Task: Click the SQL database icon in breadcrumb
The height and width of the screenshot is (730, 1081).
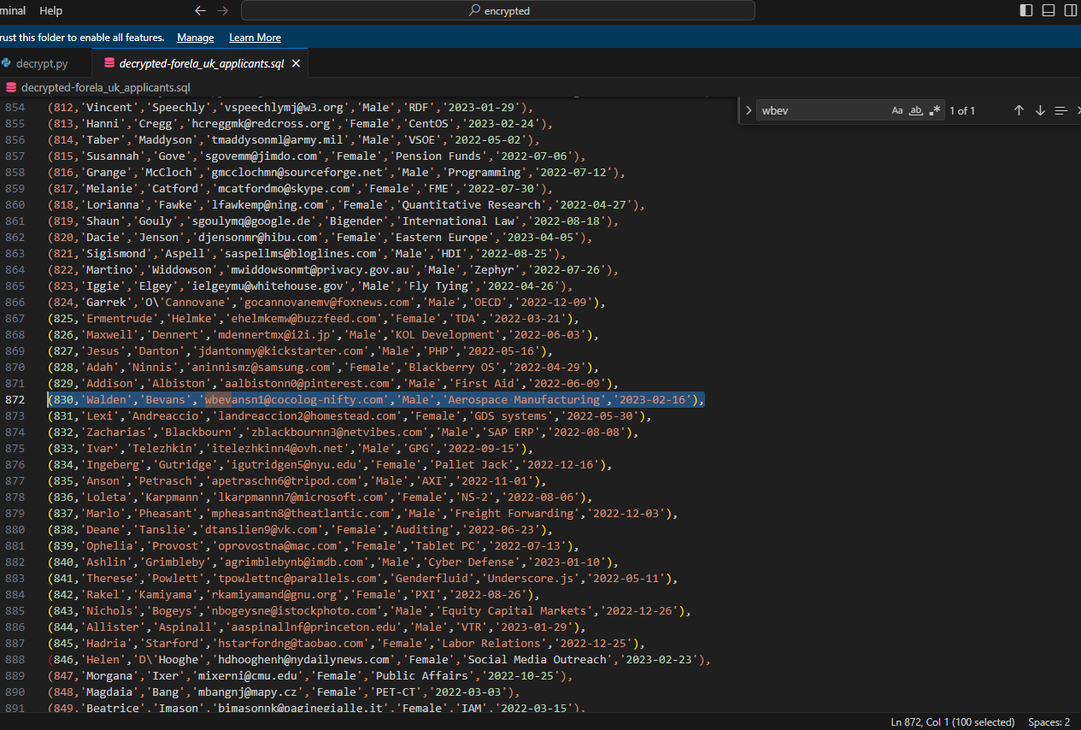Action: coord(11,87)
